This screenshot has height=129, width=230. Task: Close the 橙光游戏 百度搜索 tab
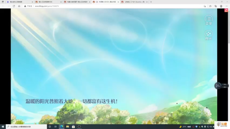click(x=32, y=2)
